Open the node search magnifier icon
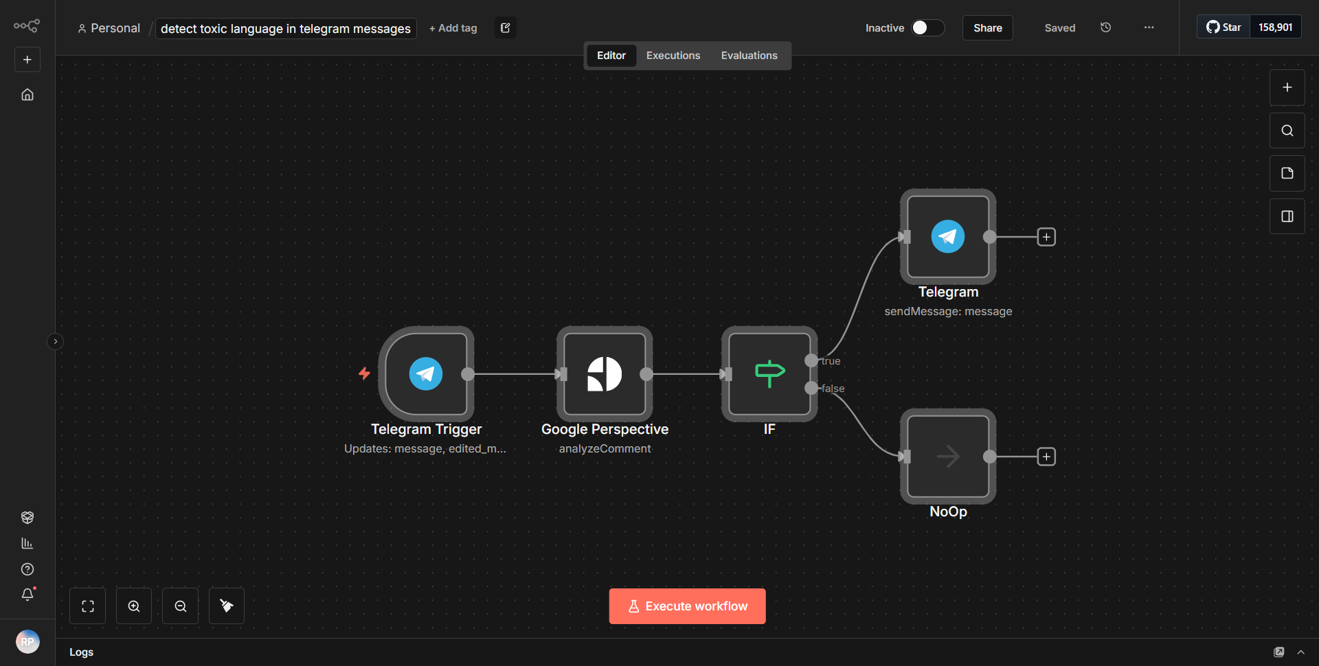The image size is (1319, 666). point(1287,130)
